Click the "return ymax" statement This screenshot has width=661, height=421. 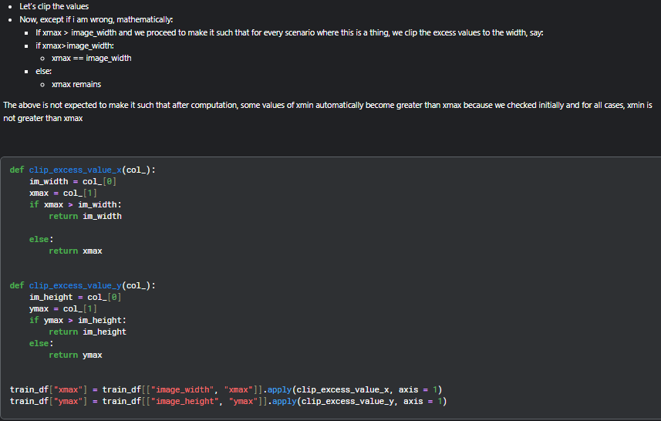76,355
